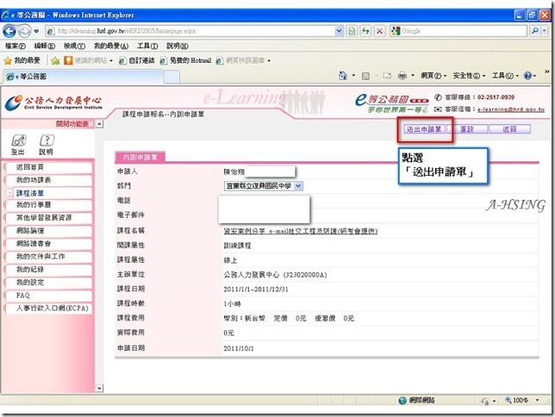Click the 我的最愛 favorites star button
The height and width of the screenshot is (417, 555).
[22, 60]
